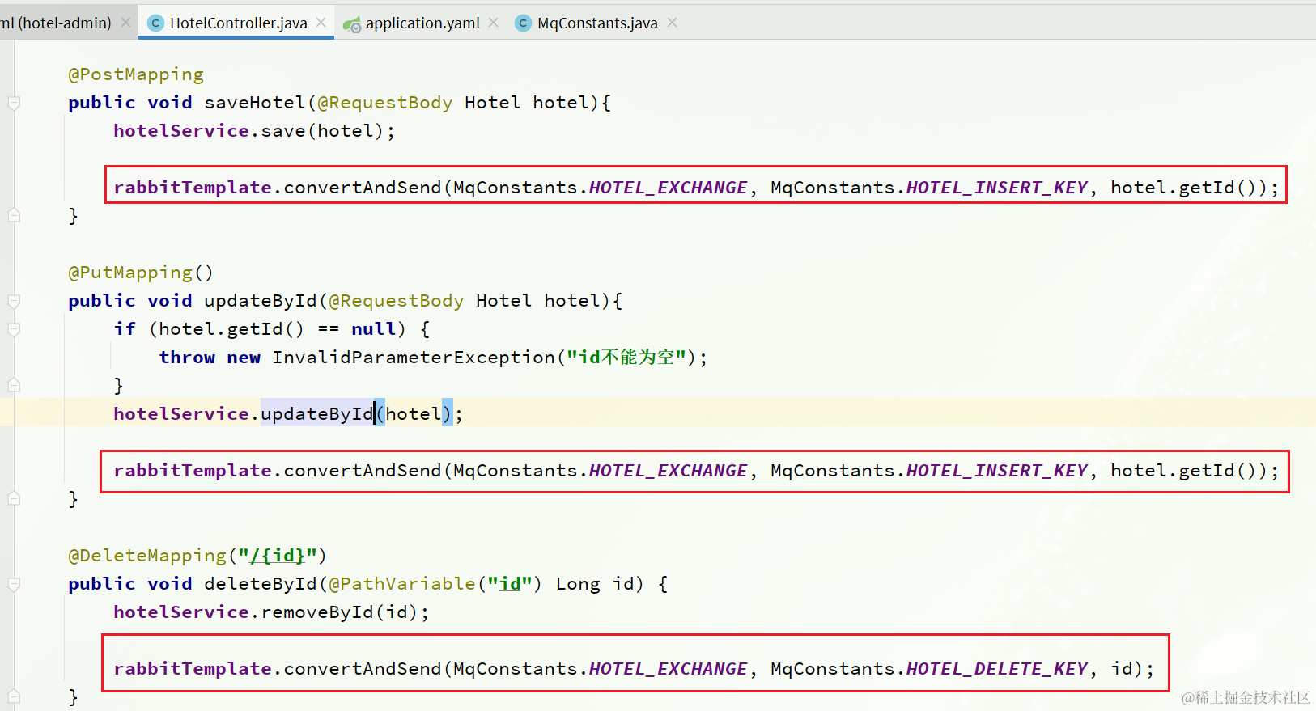The image size is (1316, 711).
Task: Click the saveHotel method closing fold marker
Action: (14, 215)
